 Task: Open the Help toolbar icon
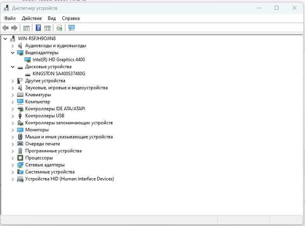38,28
